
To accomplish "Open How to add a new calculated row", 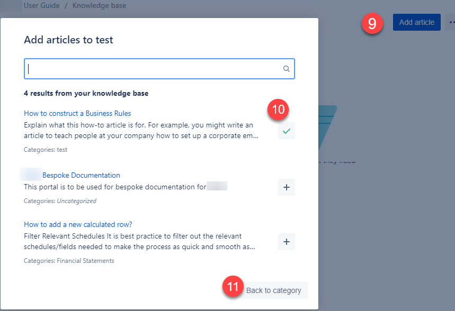I will 78,224.
